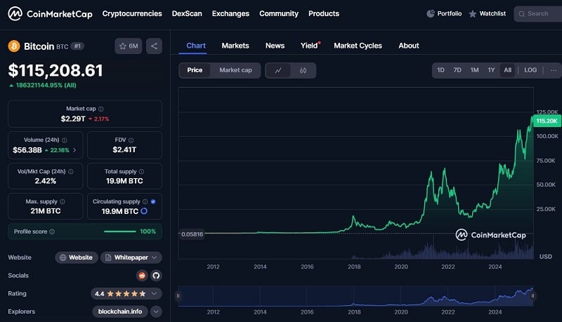Open the Portfolio pie icon
Viewport: 562px width, 322px height.
click(x=431, y=13)
